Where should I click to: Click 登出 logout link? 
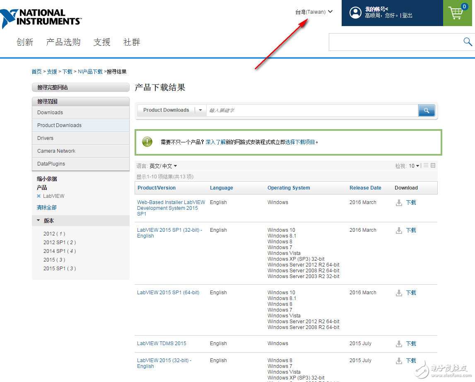tap(407, 15)
